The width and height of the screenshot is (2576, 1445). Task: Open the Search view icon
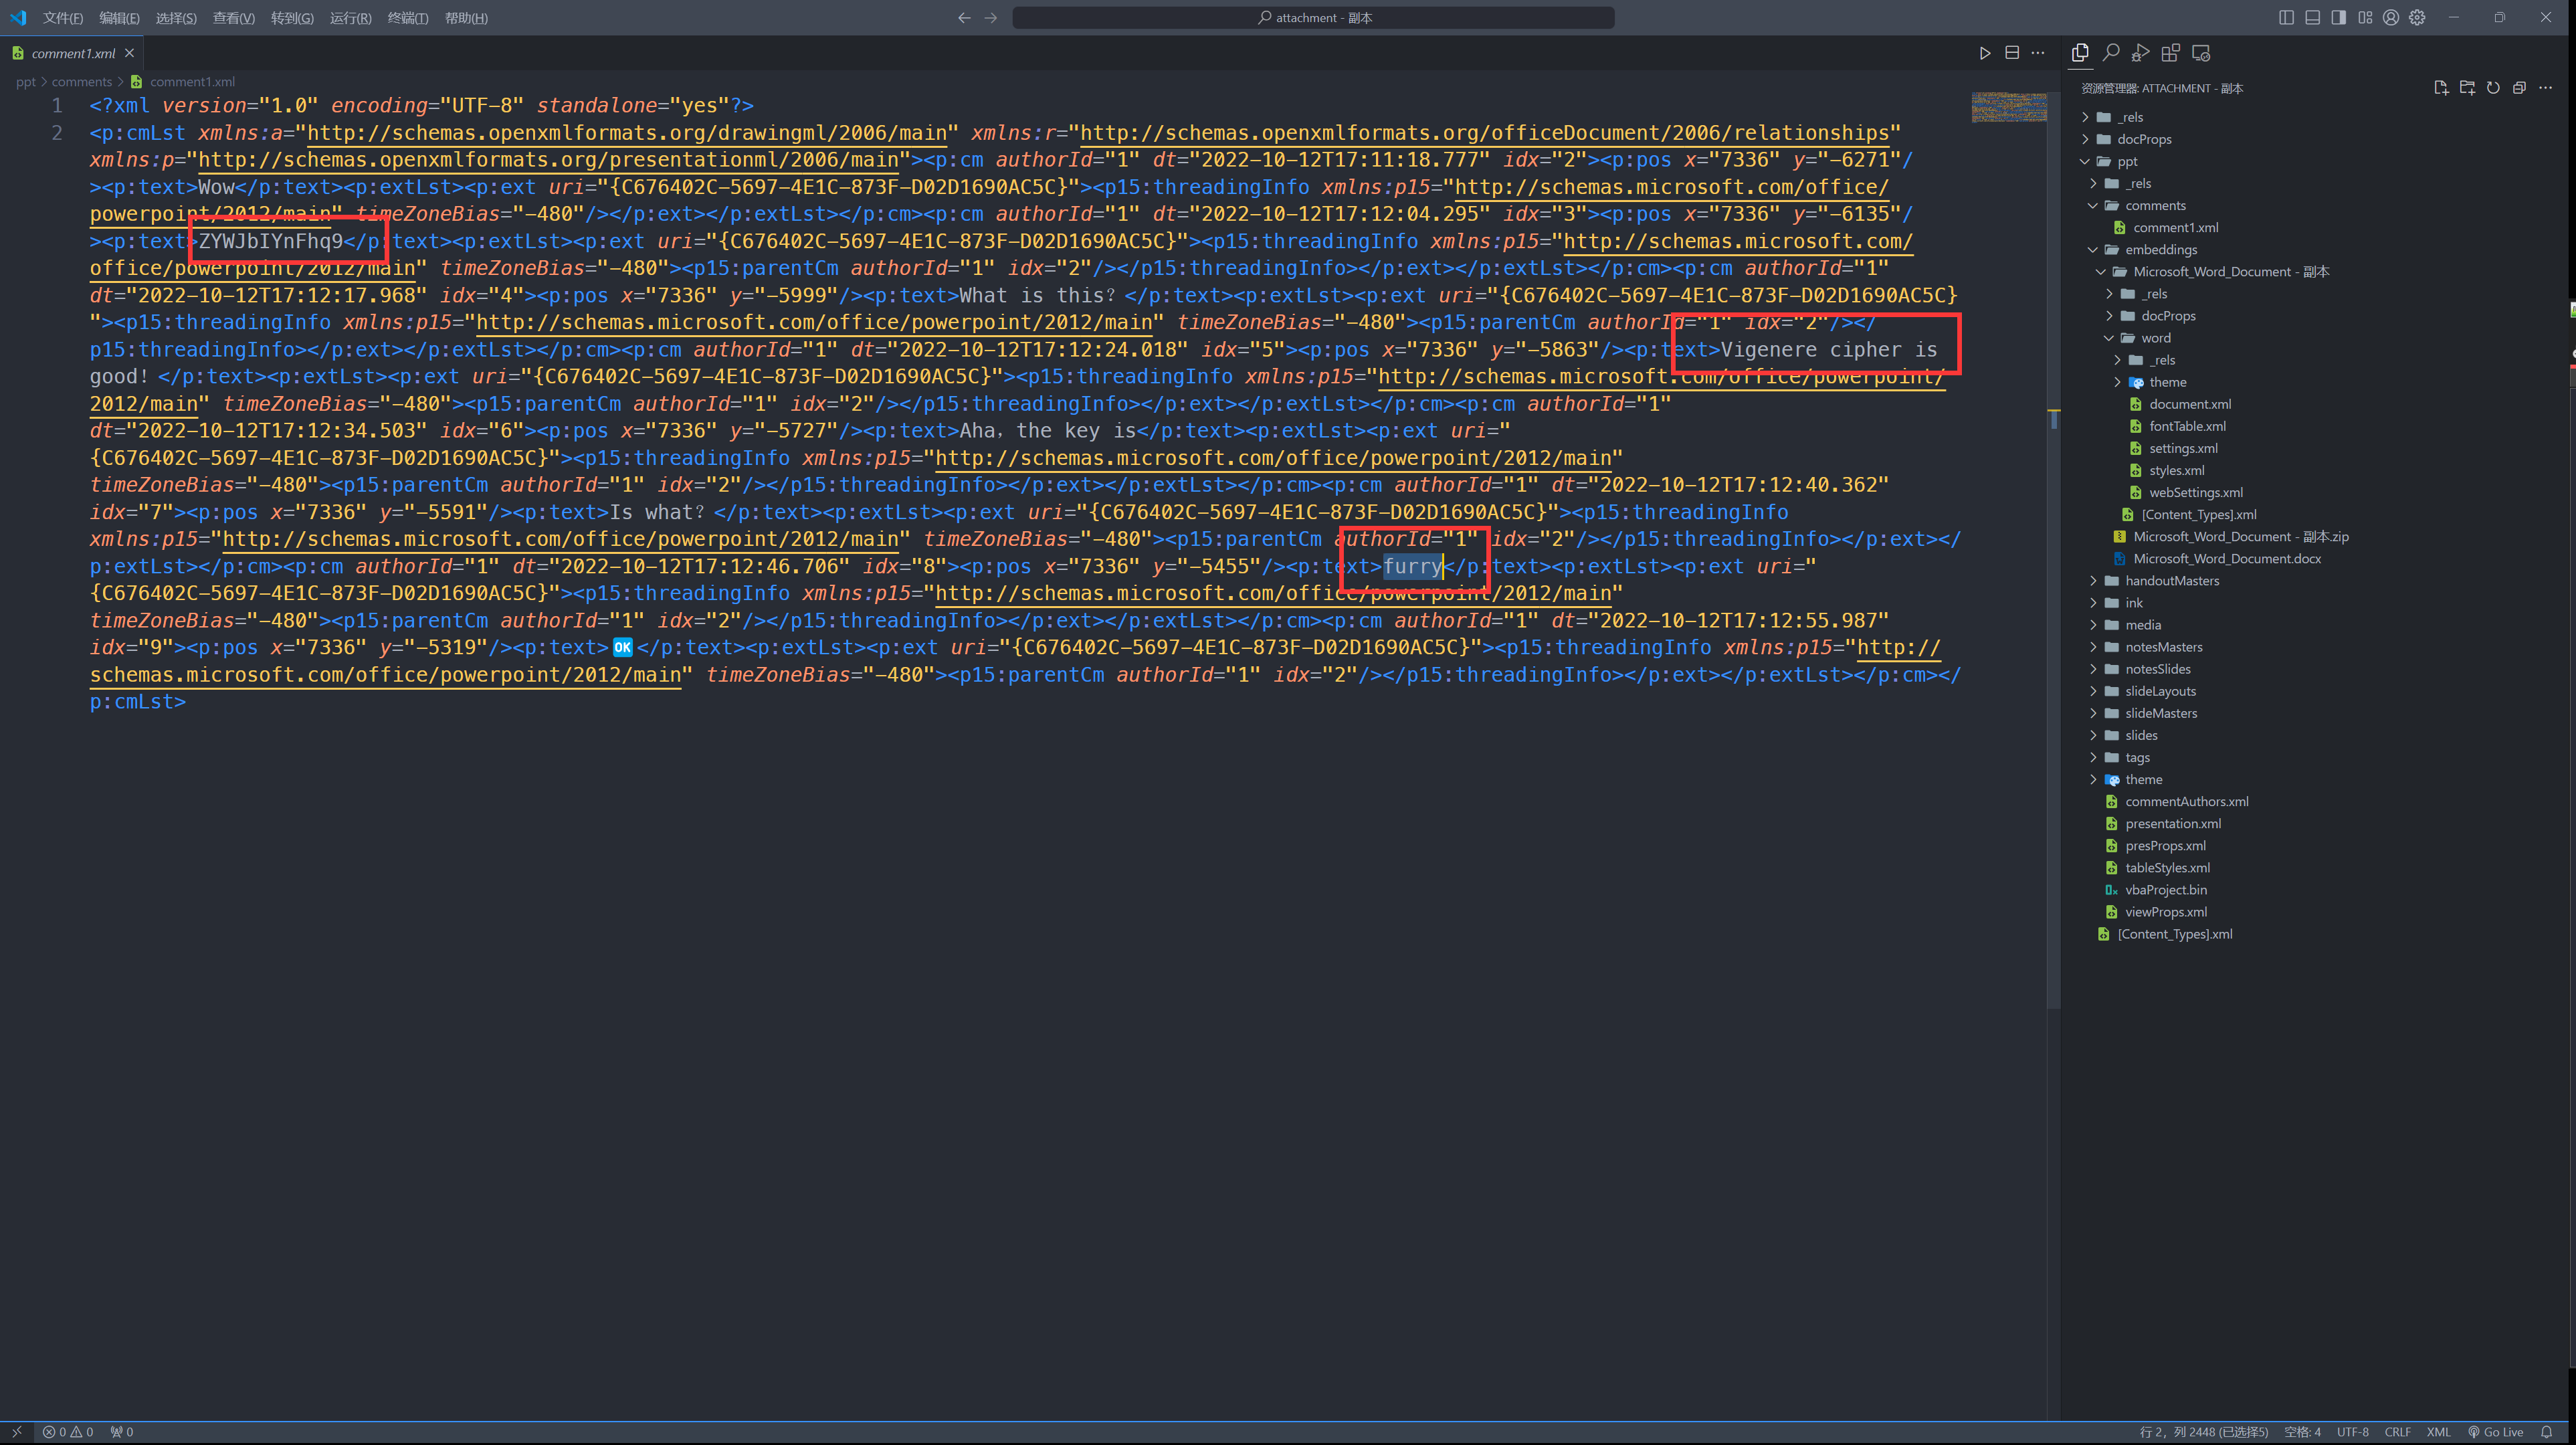tap(2111, 53)
